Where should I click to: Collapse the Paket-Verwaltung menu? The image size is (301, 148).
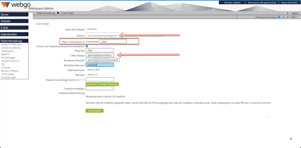(14, 41)
